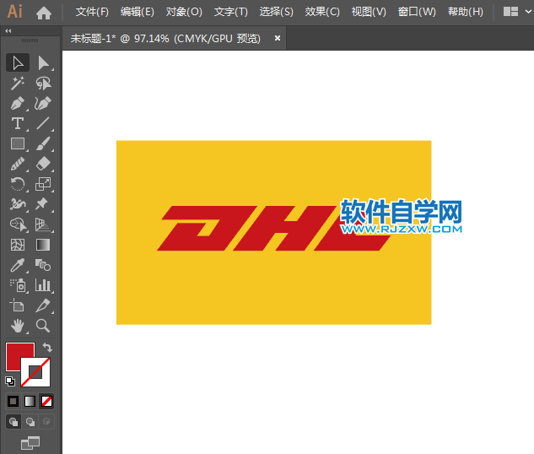Collapse toolbar with double-arrow
Viewport: 534px width, 454px height.
pyautogui.click(x=8, y=31)
